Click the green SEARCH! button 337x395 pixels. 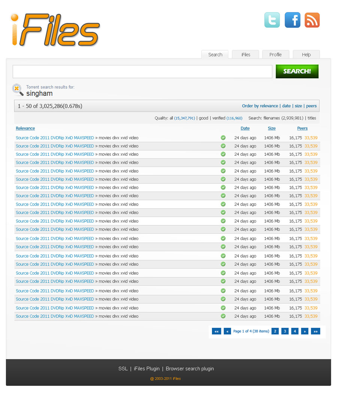click(297, 71)
